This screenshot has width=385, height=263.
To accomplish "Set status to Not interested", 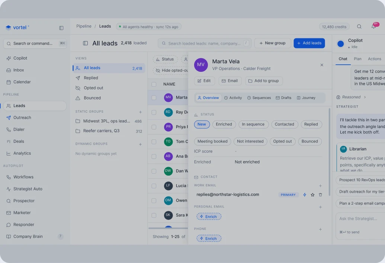I will pos(250,141).
